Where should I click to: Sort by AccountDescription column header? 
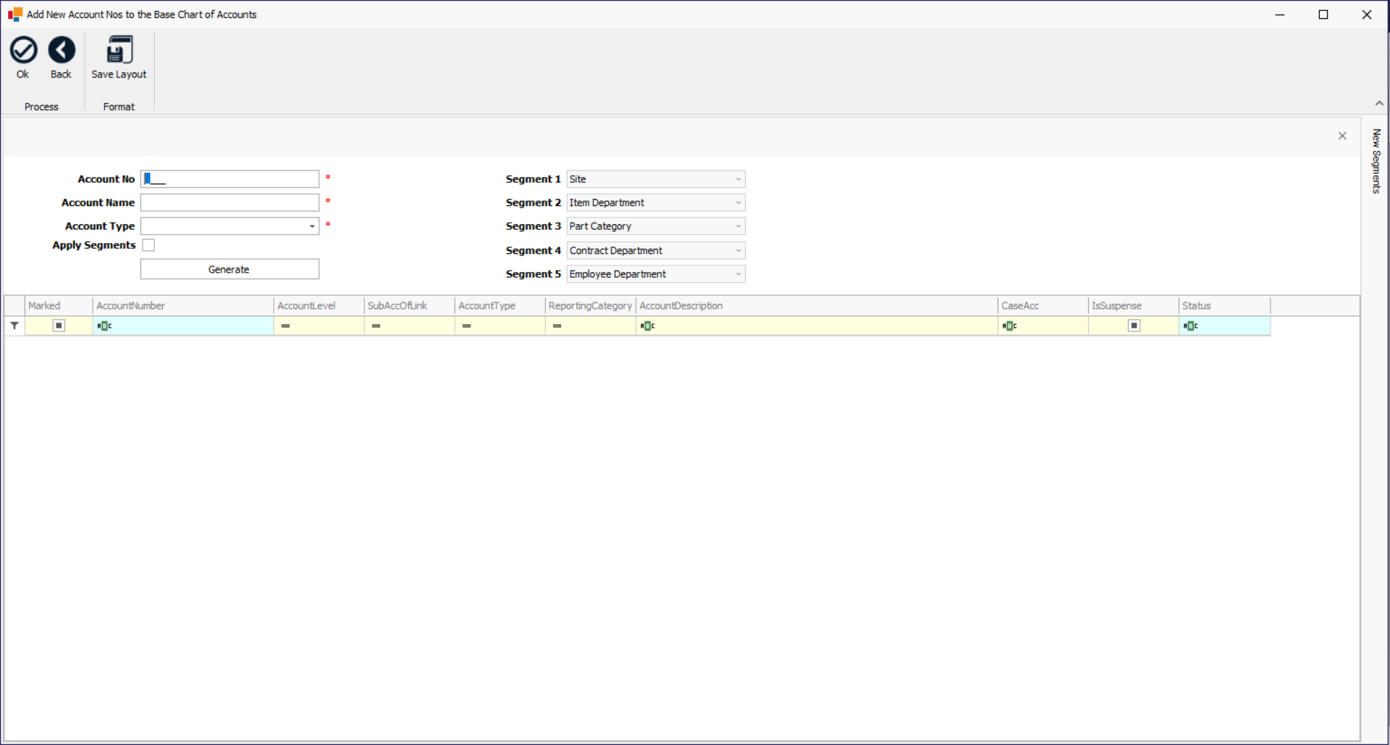tap(817, 306)
